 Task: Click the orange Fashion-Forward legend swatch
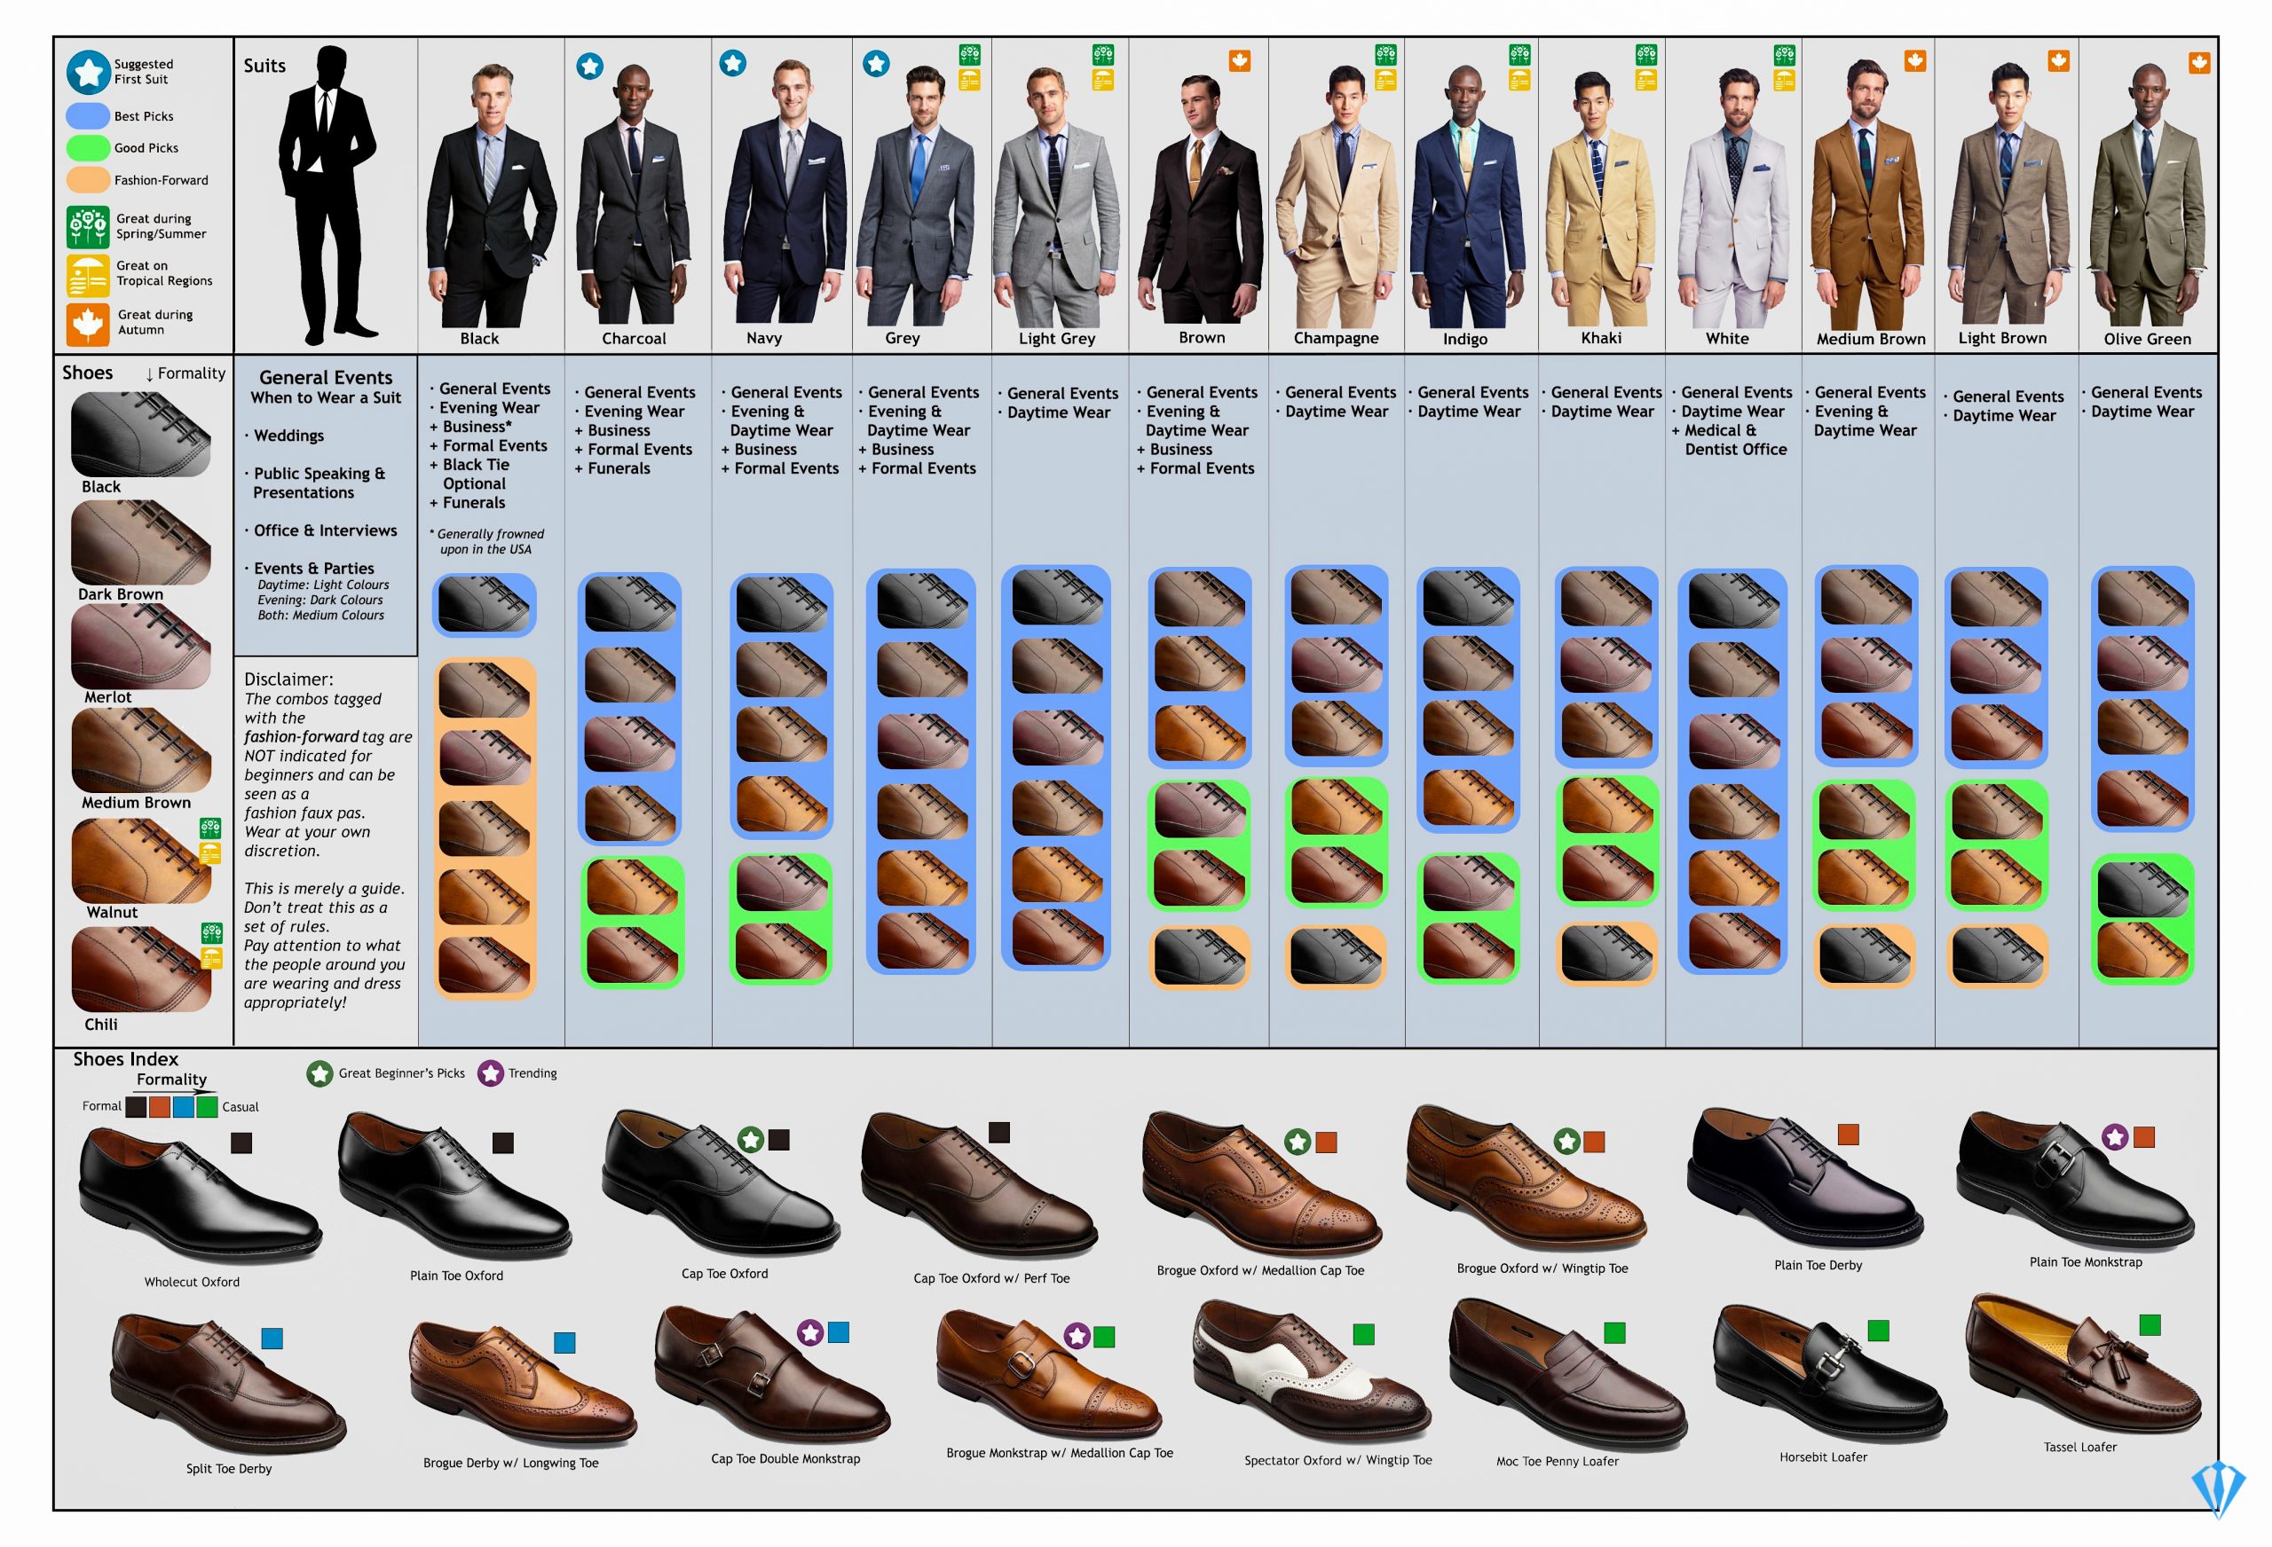point(88,180)
